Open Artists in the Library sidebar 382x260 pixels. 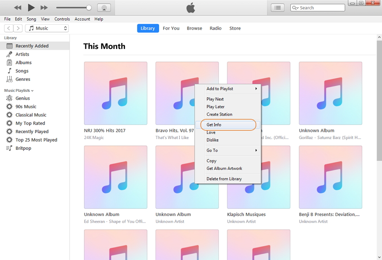22,54
